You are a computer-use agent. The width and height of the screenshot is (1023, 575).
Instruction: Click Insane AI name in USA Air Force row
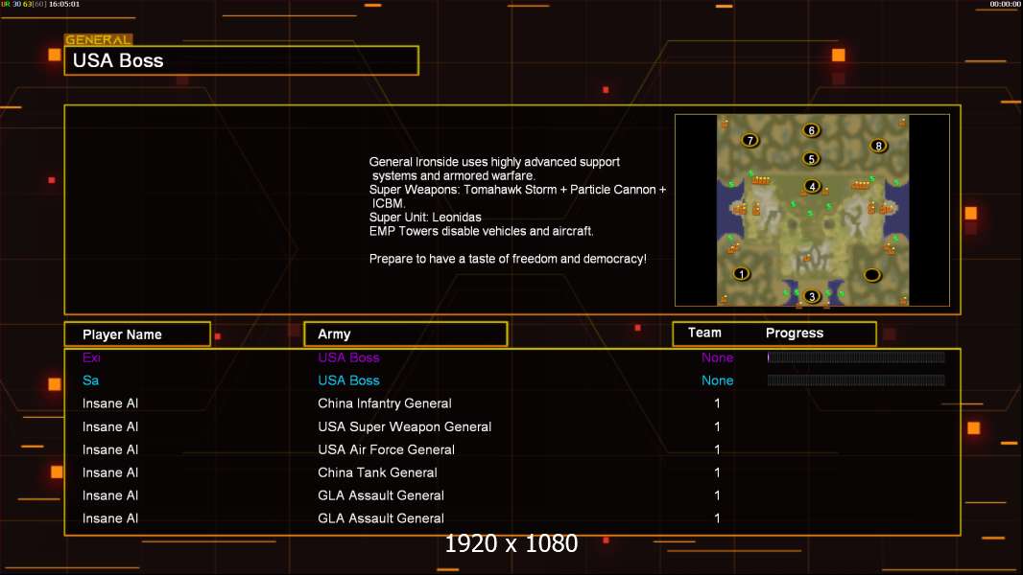pyautogui.click(x=110, y=449)
